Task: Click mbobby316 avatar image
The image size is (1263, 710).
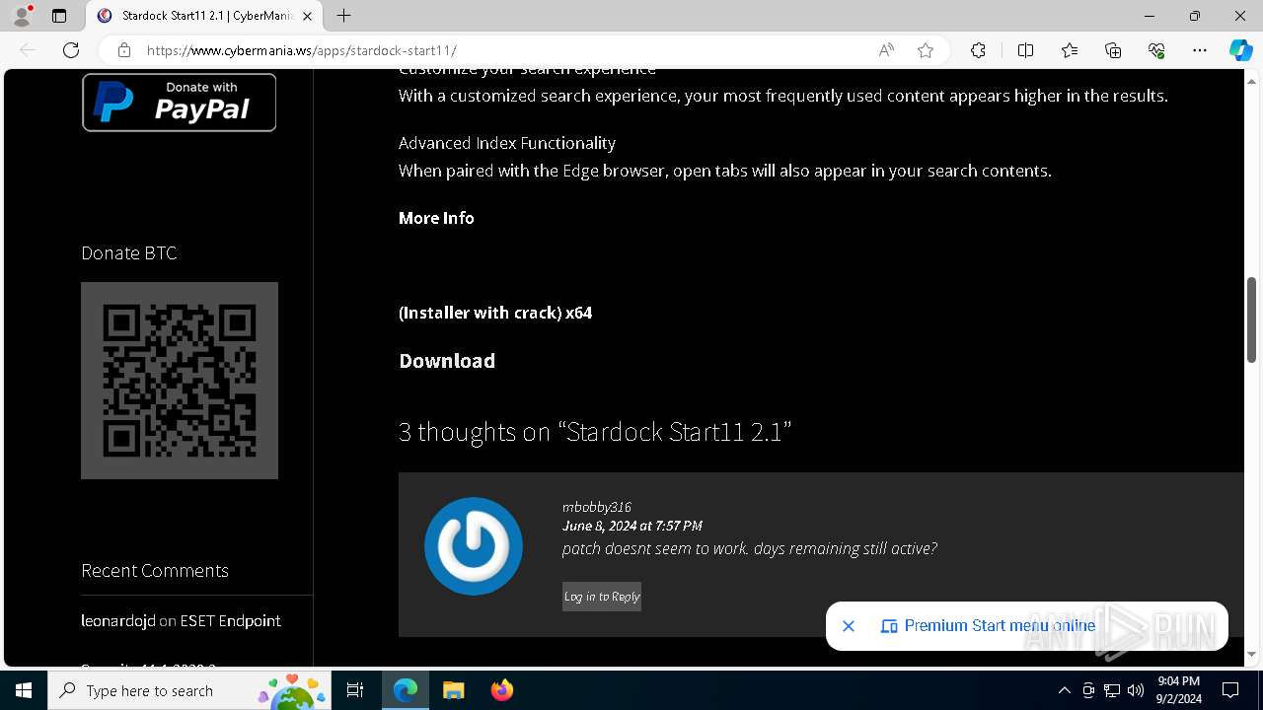Action: (474, 546)
